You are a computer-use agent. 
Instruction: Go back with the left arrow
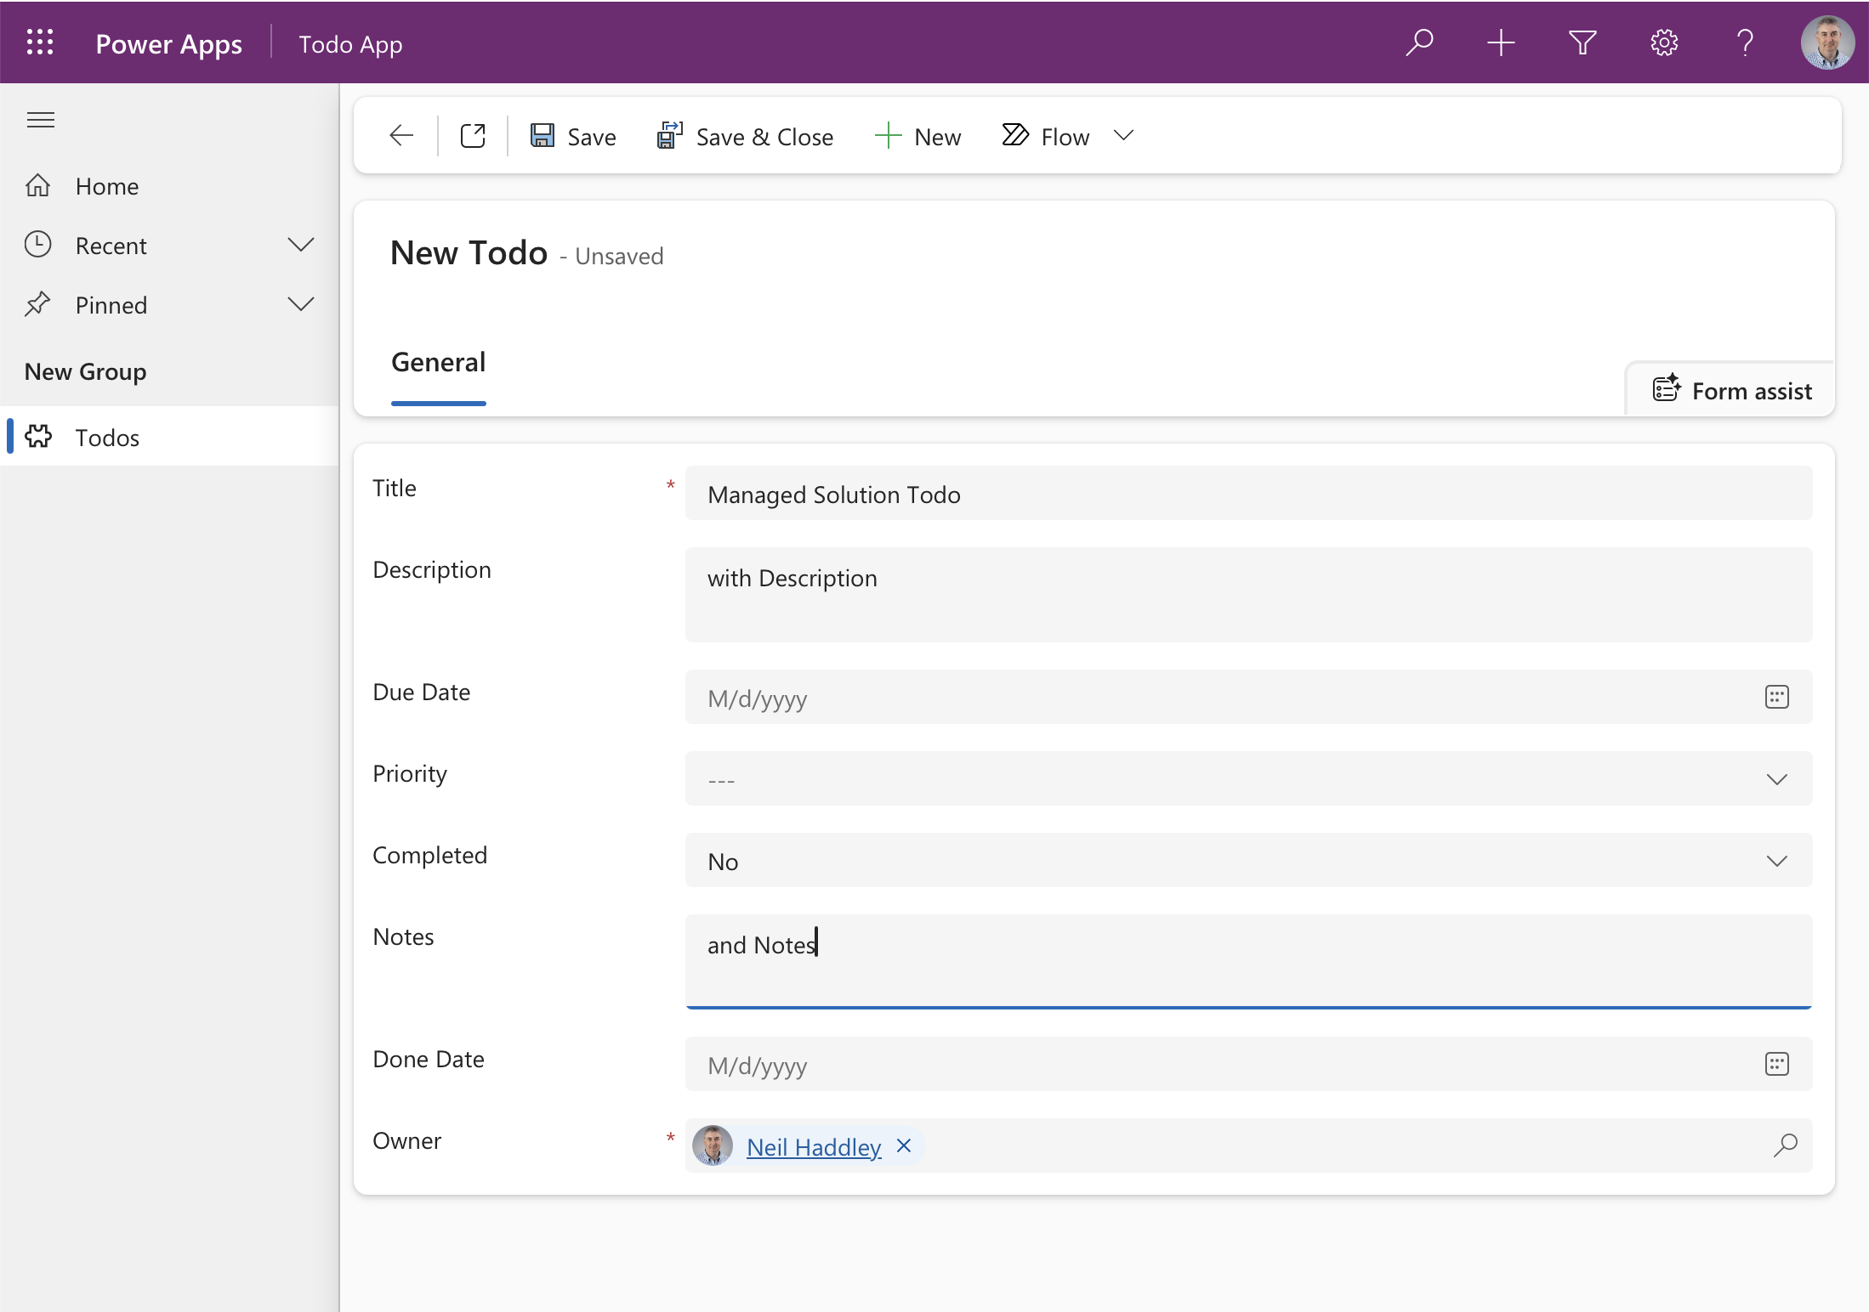click(401, 136)
